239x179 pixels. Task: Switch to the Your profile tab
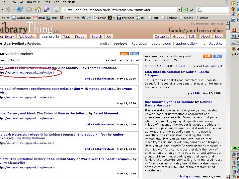[x=50, y=36]
